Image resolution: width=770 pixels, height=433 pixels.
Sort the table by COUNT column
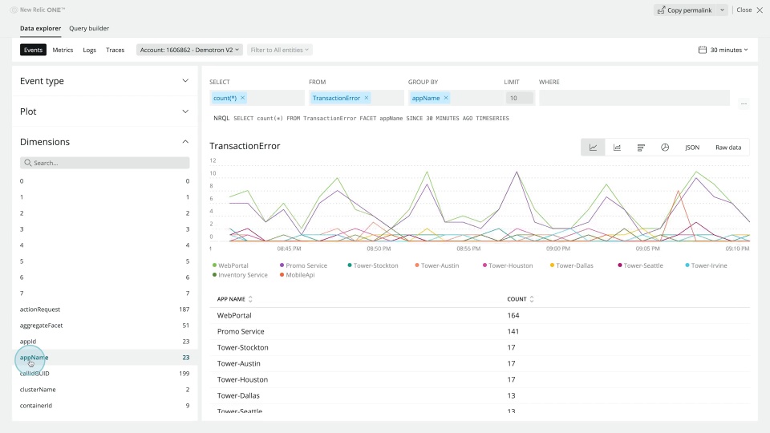pos(520,299)
